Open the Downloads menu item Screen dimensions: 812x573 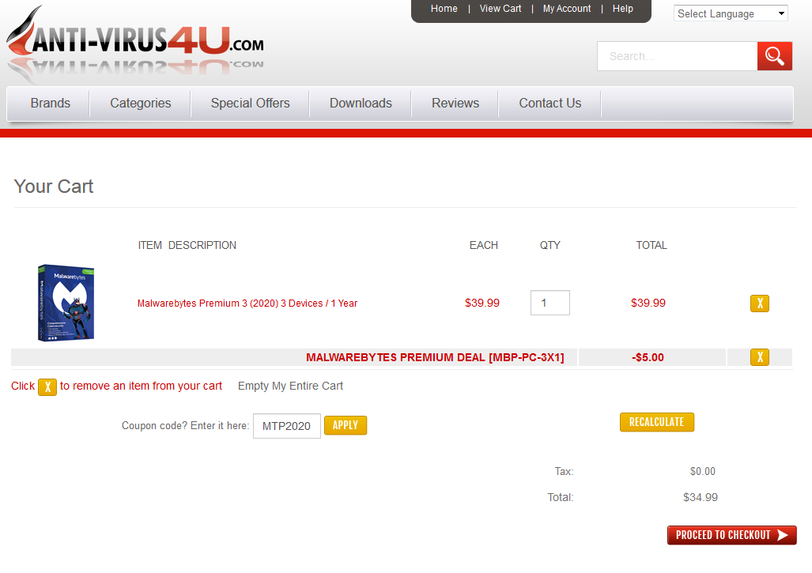[361, 103]
